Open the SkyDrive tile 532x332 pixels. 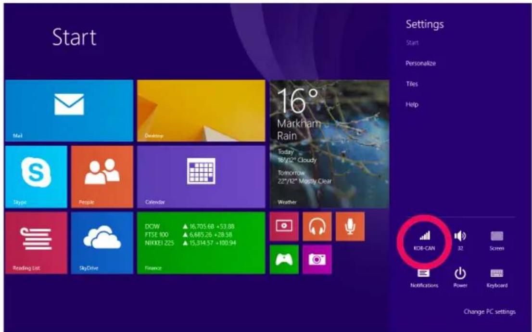pyautogui.click(x=102, y=243)
